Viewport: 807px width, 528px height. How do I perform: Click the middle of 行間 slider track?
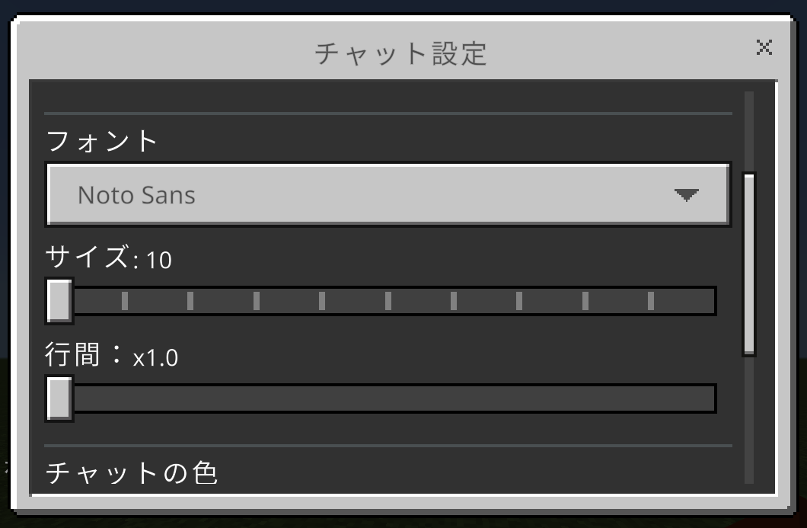(x=388, y=398)
